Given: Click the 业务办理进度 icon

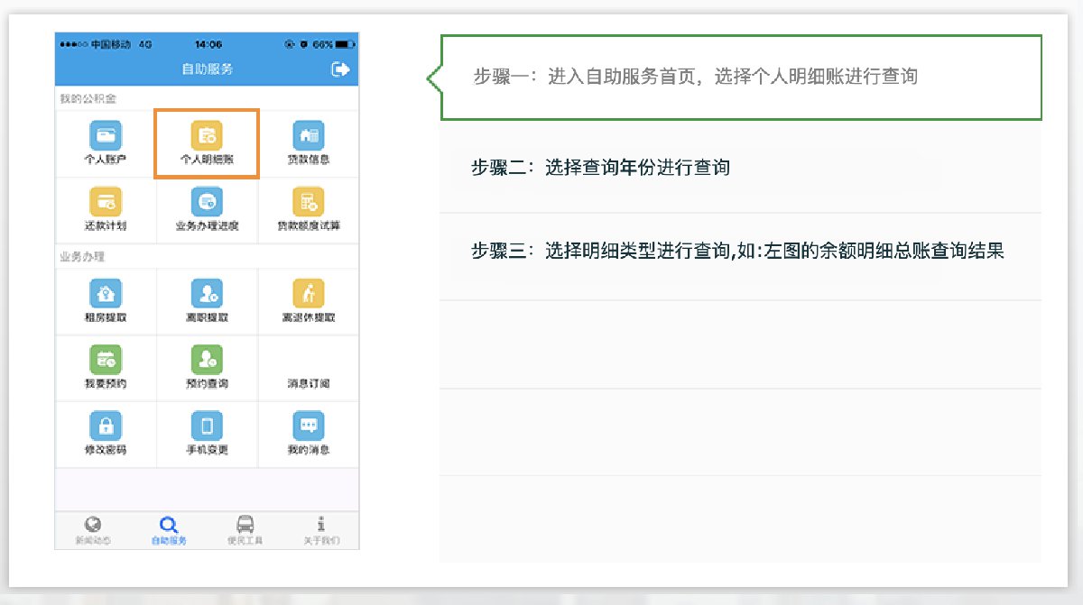Looking at the screenshot, I should coord(207,202).
